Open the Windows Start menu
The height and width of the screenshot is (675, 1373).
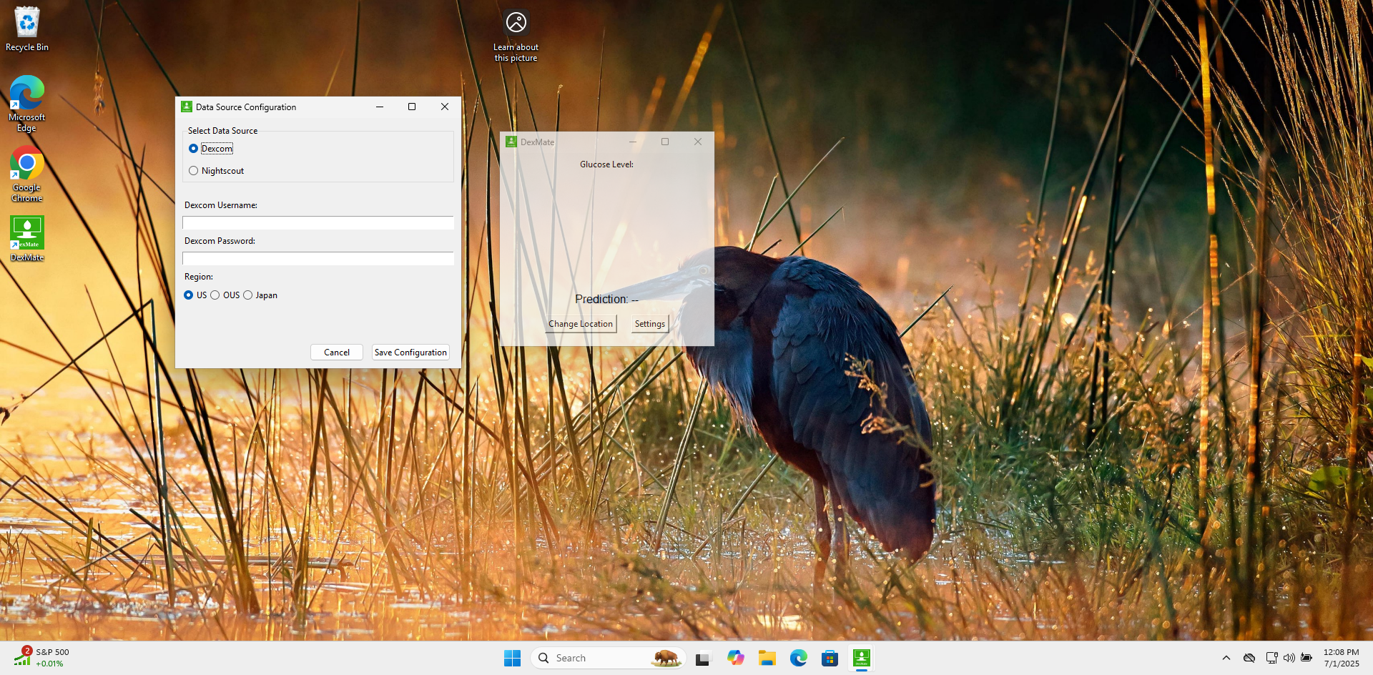[513, 658]
